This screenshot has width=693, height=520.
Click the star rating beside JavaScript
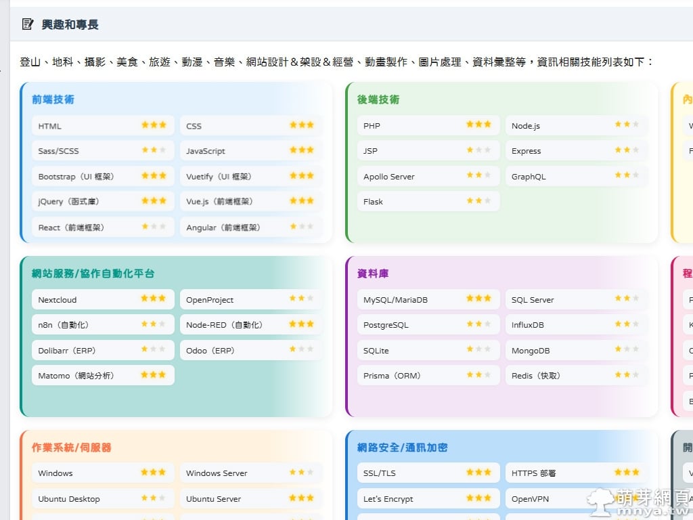click(302, 150)
